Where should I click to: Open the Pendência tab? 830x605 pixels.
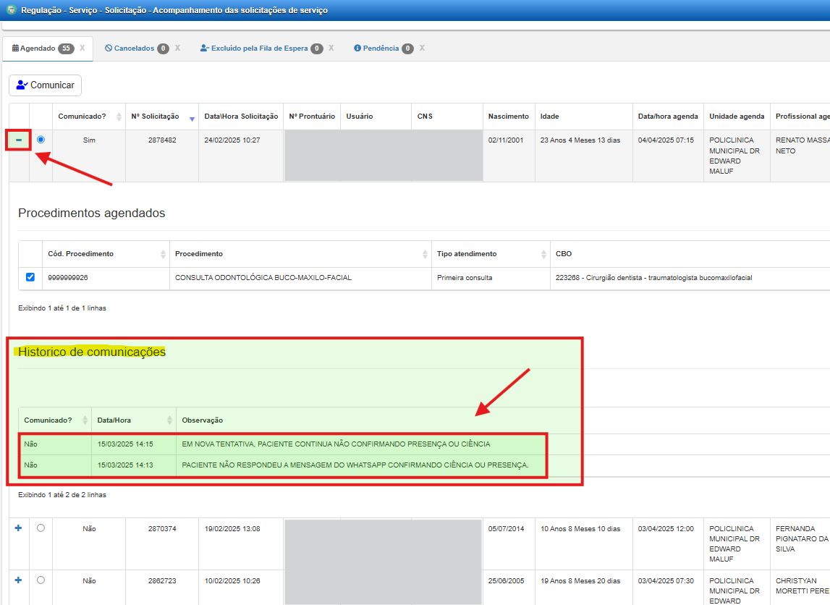(x=378, y=48)
